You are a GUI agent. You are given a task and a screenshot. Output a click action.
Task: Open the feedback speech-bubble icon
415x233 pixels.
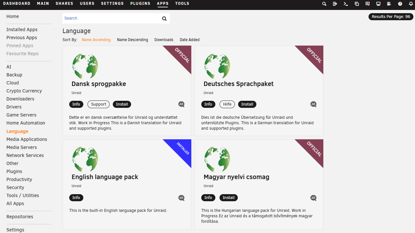[367, 4]
